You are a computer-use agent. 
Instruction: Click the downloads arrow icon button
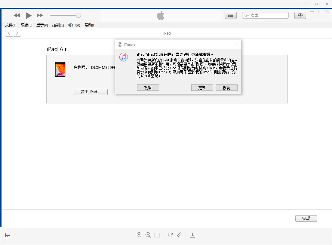(x=300, y=15)
